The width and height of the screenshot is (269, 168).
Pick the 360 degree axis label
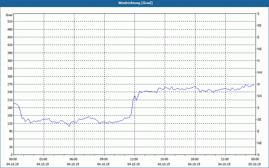pyautogui.click(x=10, y=61)
